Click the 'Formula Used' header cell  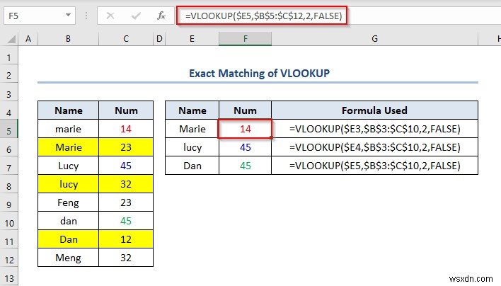coord(374,110)
